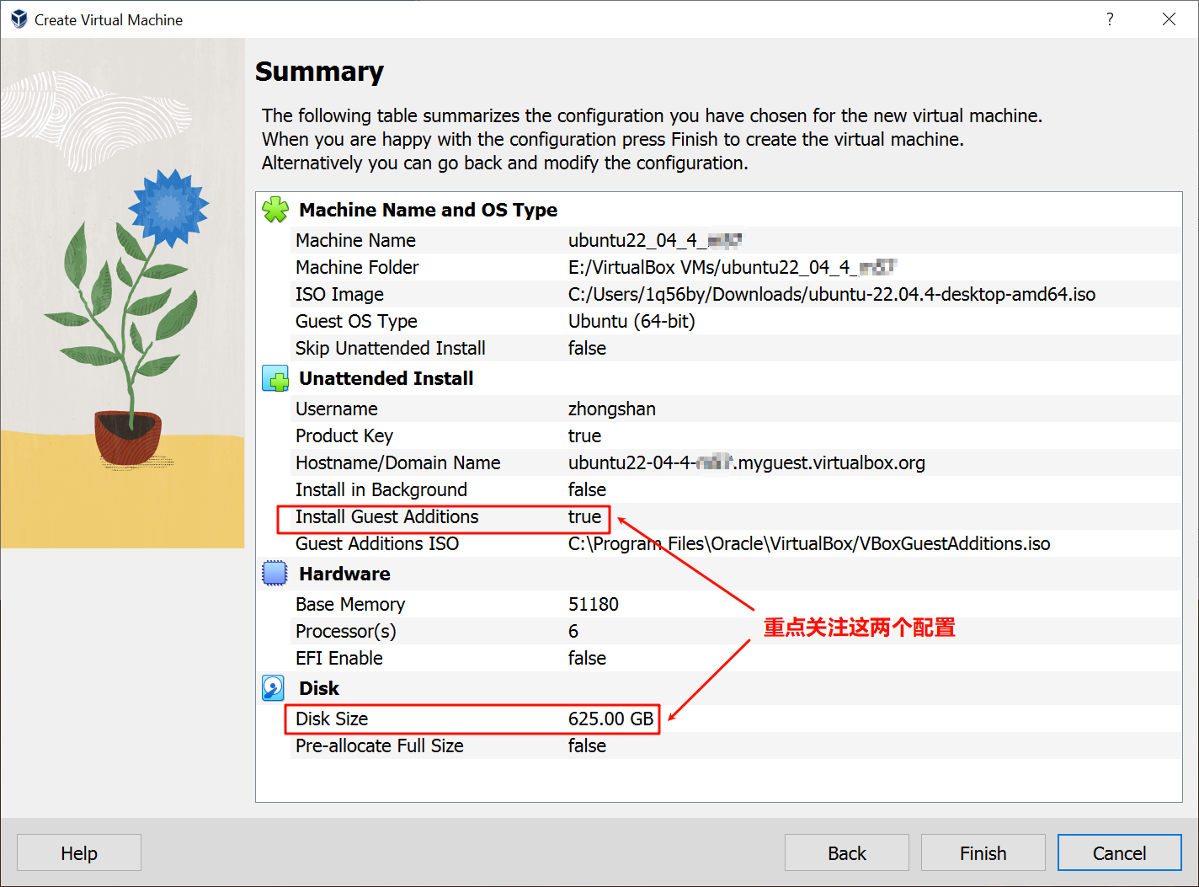Click the 'zhongshan' username value
The width and height of the screenshot is (1199, 887).
(612, 409)
